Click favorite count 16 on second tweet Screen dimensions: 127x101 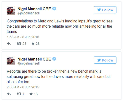pyautogui.click(x=36, y=94)
